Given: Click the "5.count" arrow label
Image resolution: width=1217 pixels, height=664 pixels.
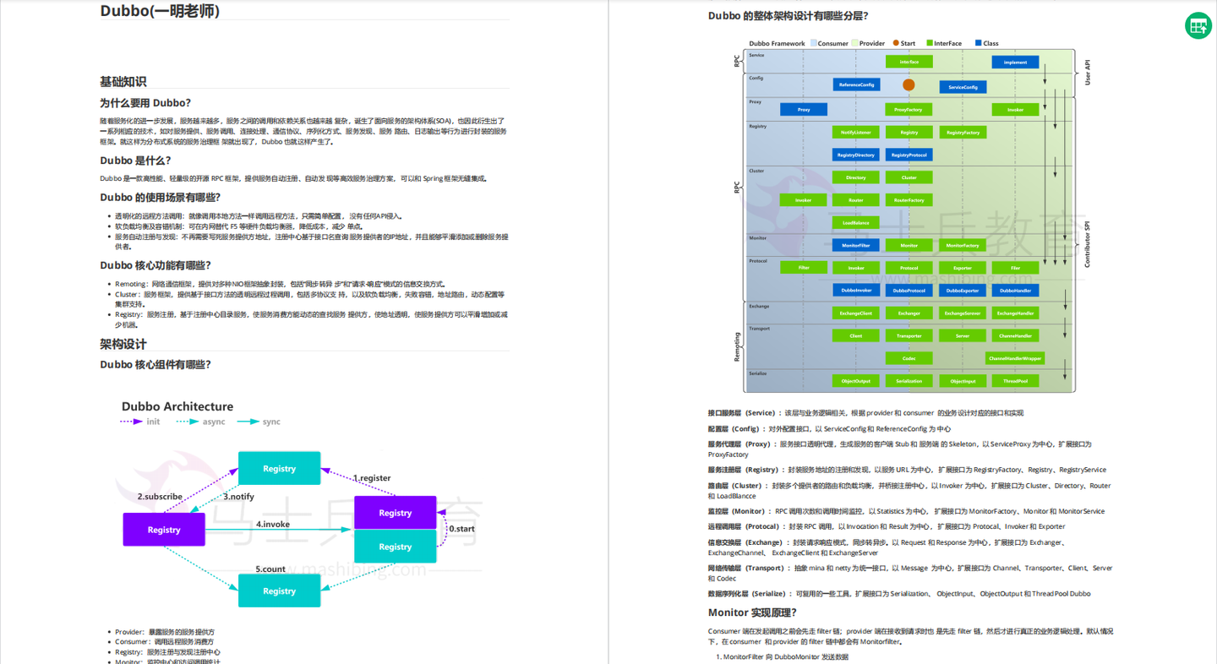Looking at the screenshot, I should pyautogui.click(x=270, y=569).
